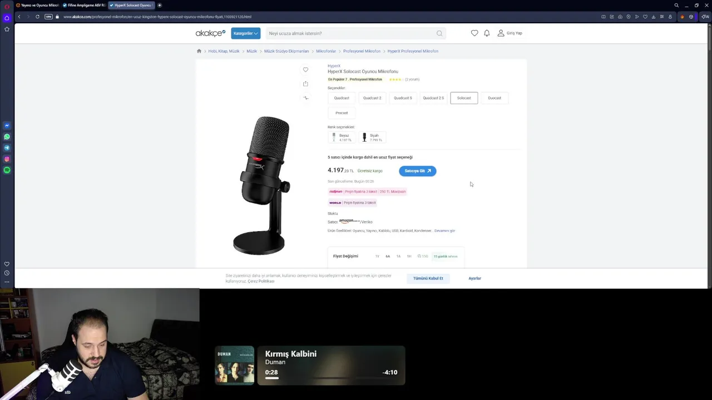Choose the Beyaz color option
712x400 pixels.
342,137
